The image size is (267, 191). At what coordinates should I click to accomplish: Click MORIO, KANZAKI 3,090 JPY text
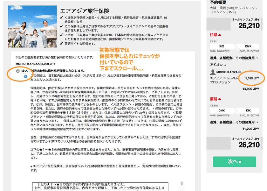pyautogui.click(x=35, y=64)
